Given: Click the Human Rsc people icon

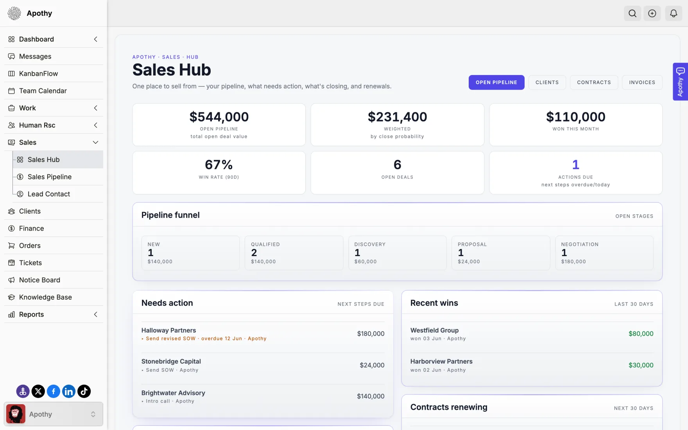Looking at the screenshot, I should tap(11, 125).
